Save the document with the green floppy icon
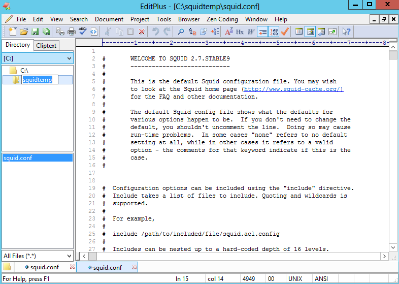Screen dimensions: 399x284 [35, 31]
